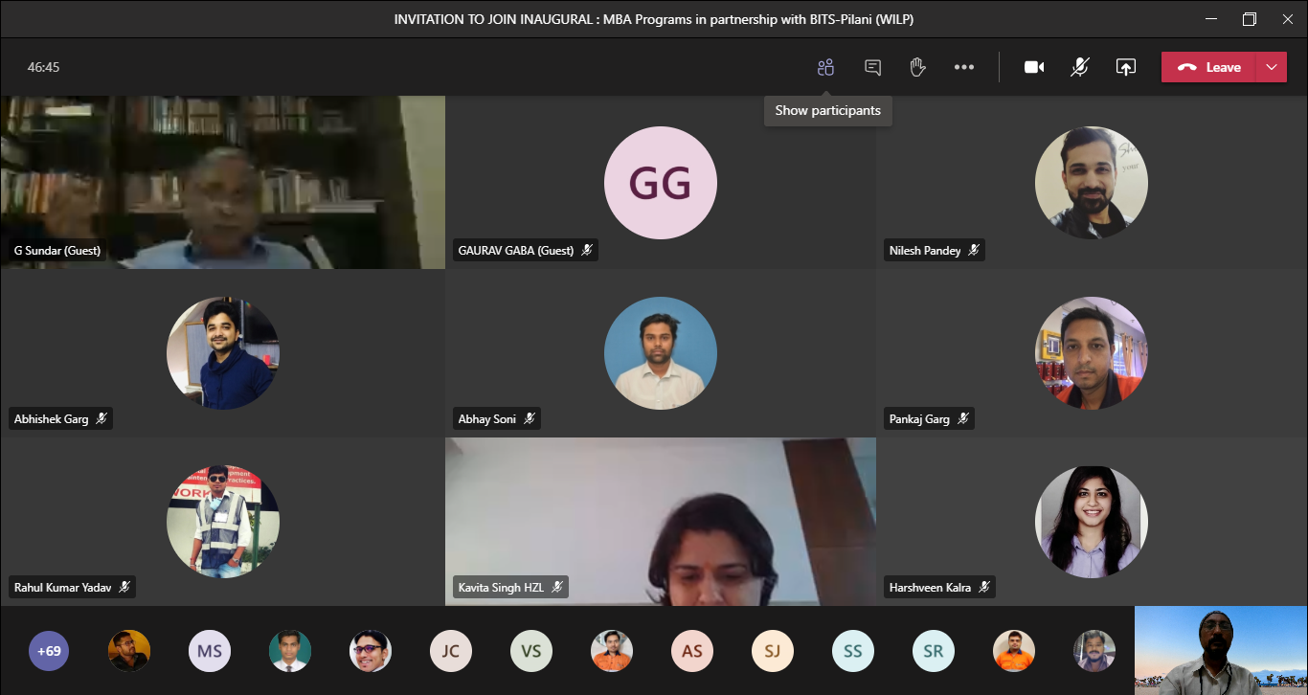Image resolution: width=1308 pixels, height=695 pixels.
Task: Click Rahul Kumar Yadav's profile picture
Action: (223, 522)
